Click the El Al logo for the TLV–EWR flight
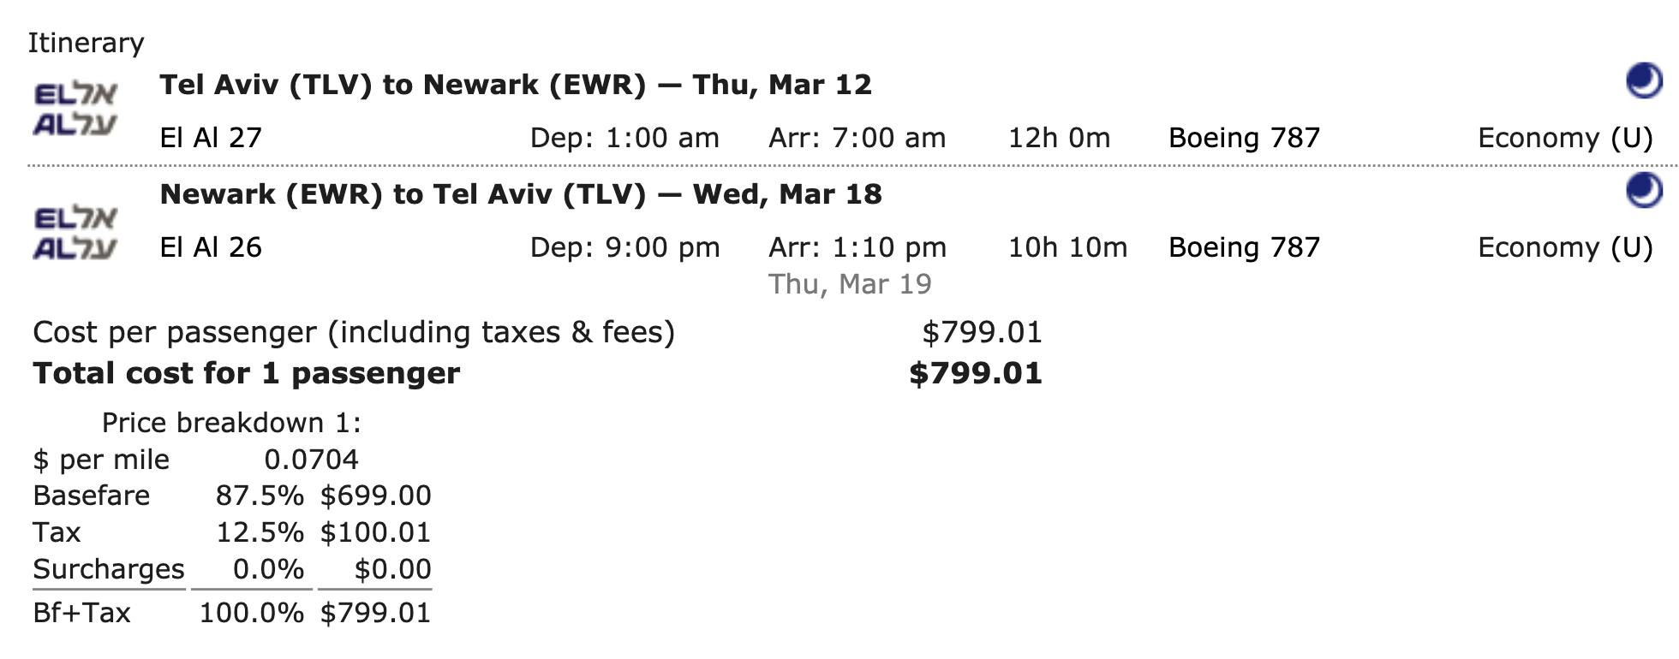Viewport: 1679px width, 659px height. pos(75,109)
